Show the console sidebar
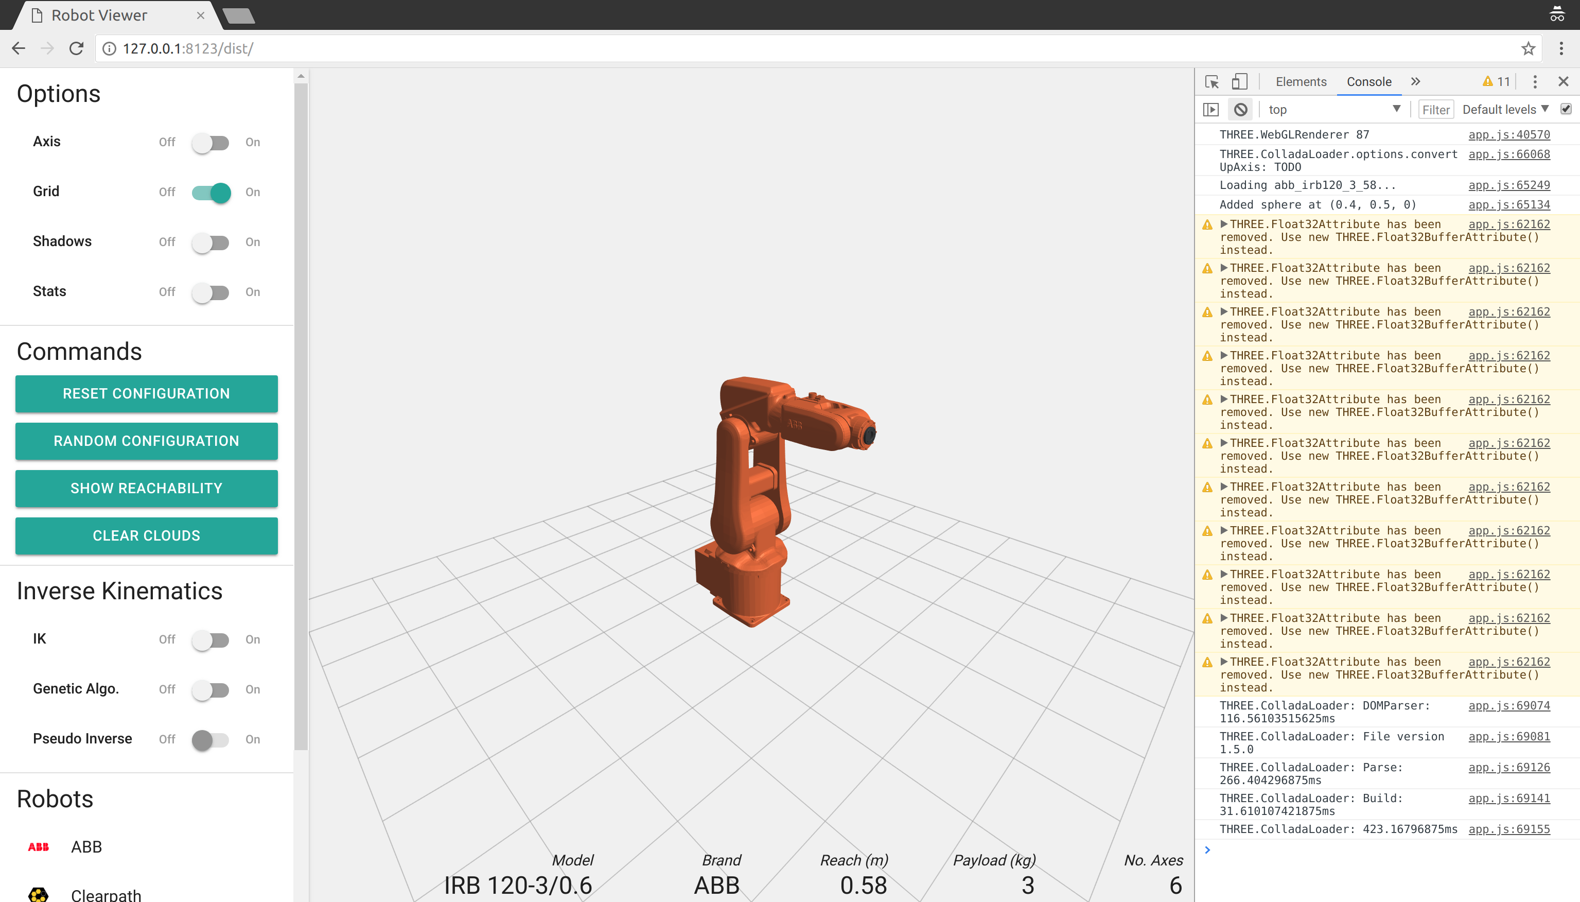 [1211, 110]
